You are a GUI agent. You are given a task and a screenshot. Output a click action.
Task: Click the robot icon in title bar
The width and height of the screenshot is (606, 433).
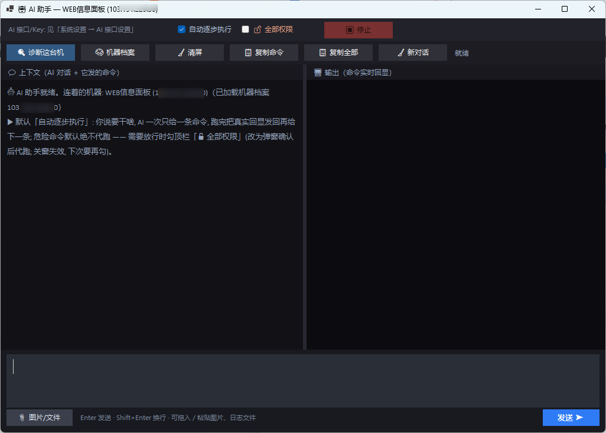pos(22,9)
